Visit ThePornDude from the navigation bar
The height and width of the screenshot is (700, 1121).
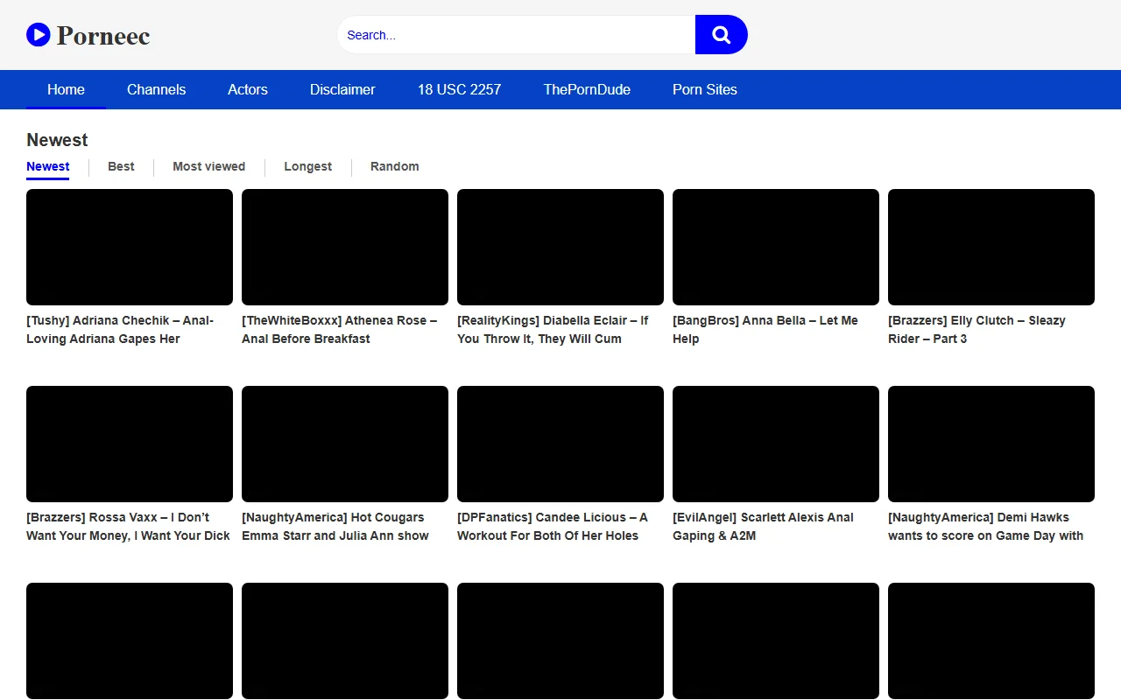click(587, 89)
